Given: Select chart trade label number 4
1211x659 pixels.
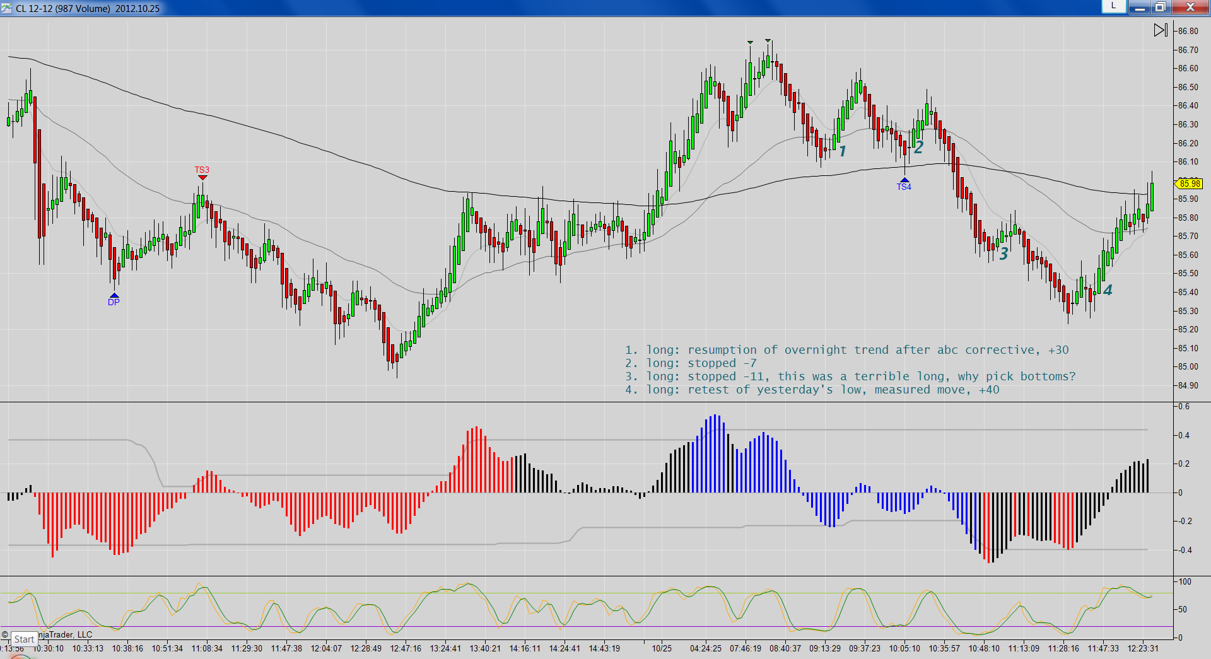Looking at the screenshot, I should [1108, 289].
